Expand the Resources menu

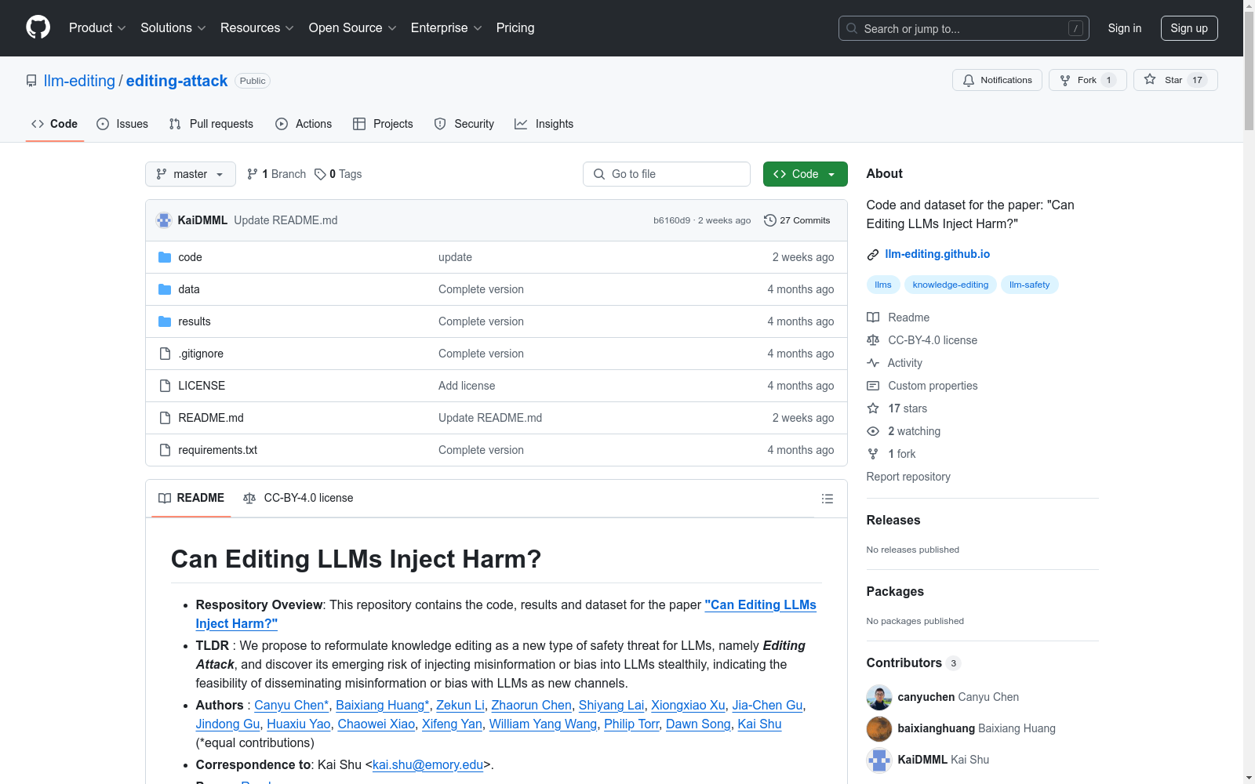[257, 28]
